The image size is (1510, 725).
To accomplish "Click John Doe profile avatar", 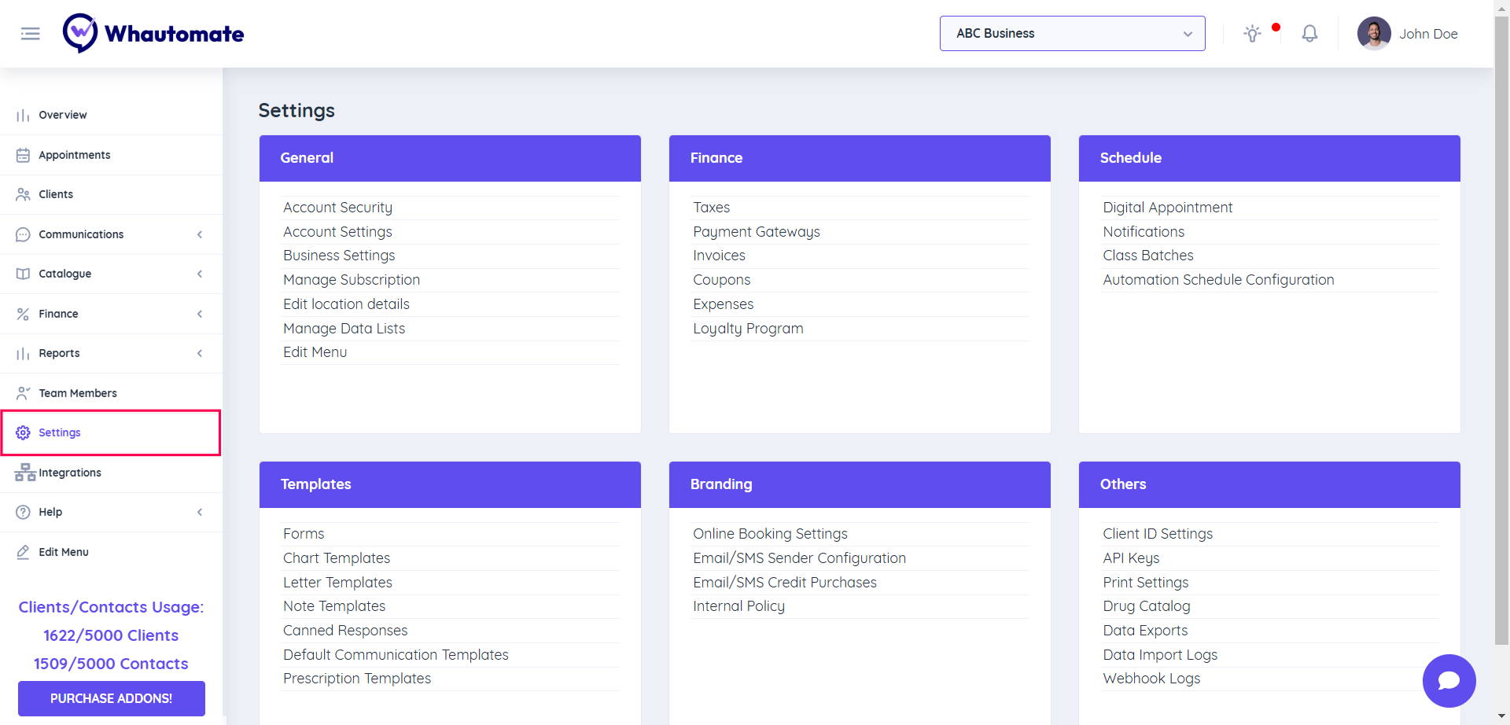I will 1374,34.
